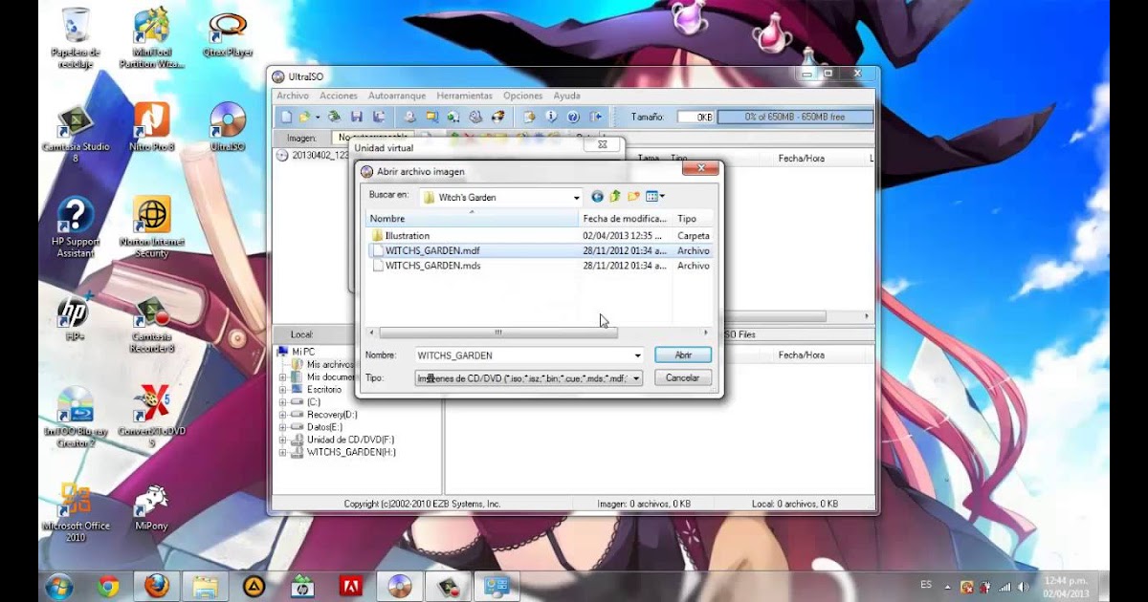Select the WITCHS_GARDEN.mdf file
This screenshot has height=602, width=1148.
coord(541,250)
